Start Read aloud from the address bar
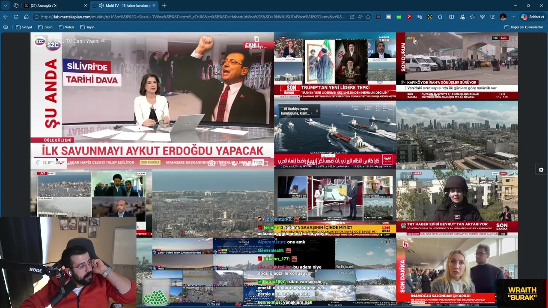548x308 pixels. pyautogui.click(x=360, y=17)
